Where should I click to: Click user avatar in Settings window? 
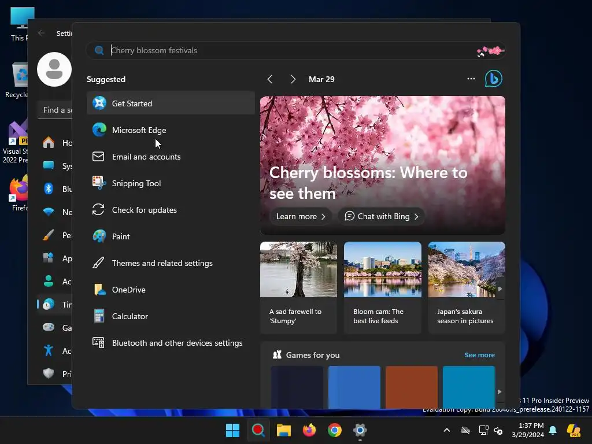[54, 69]
